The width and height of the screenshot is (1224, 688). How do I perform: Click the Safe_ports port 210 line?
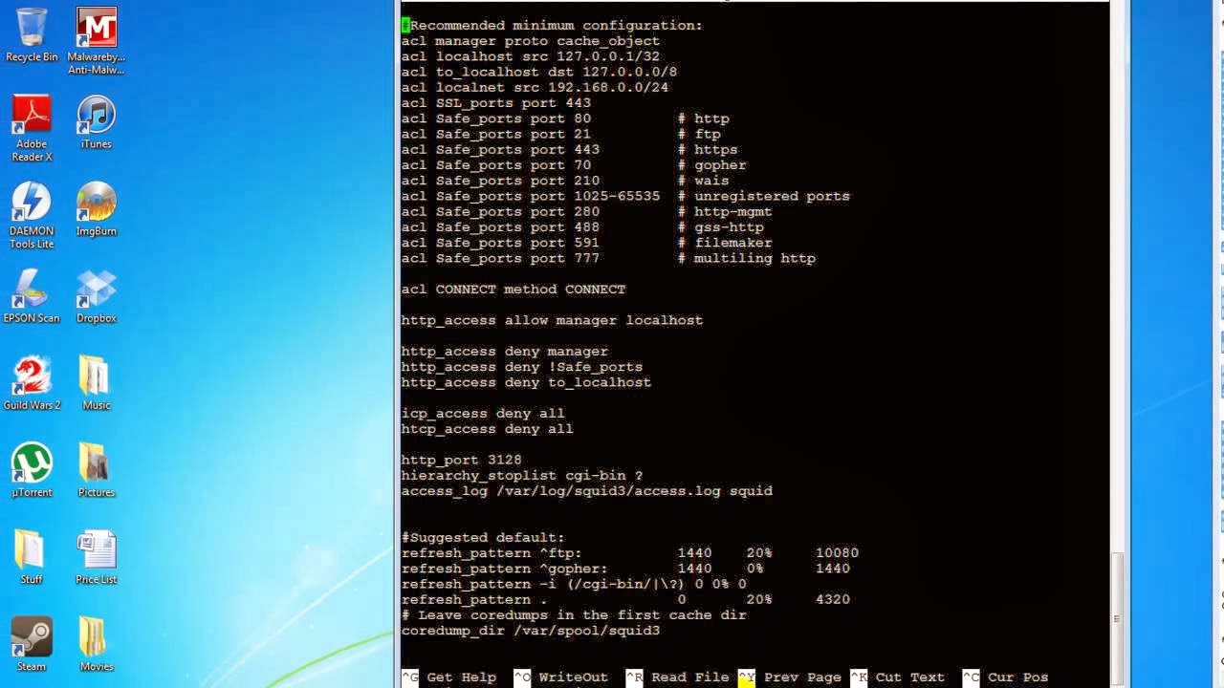565,181
